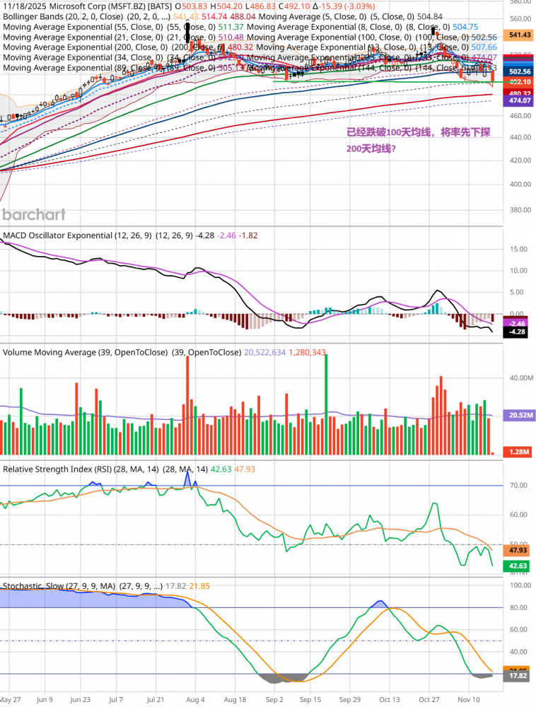Click the Oct 27 date label

(x=429, y=700)
